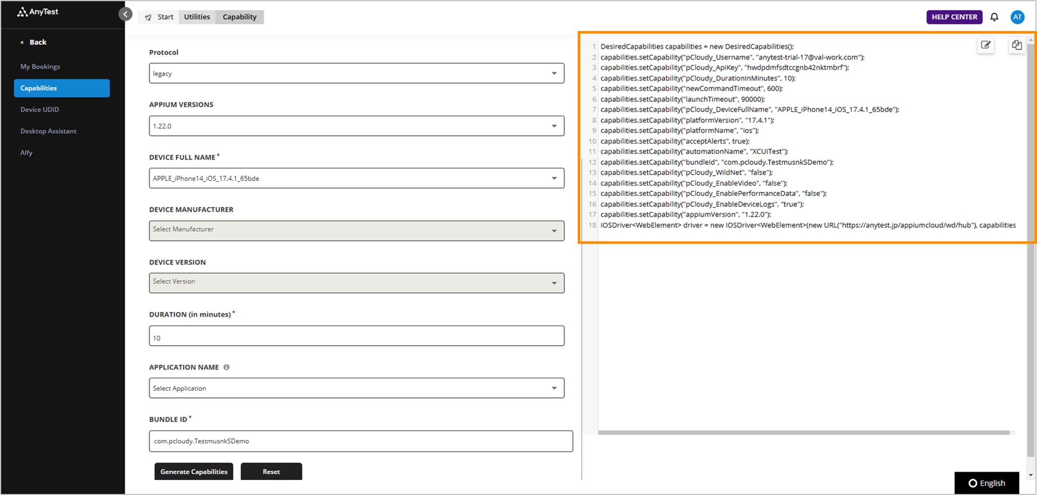
Task: Click the code line with pCloudy_WildNet
Action: [x=686, y=173]
